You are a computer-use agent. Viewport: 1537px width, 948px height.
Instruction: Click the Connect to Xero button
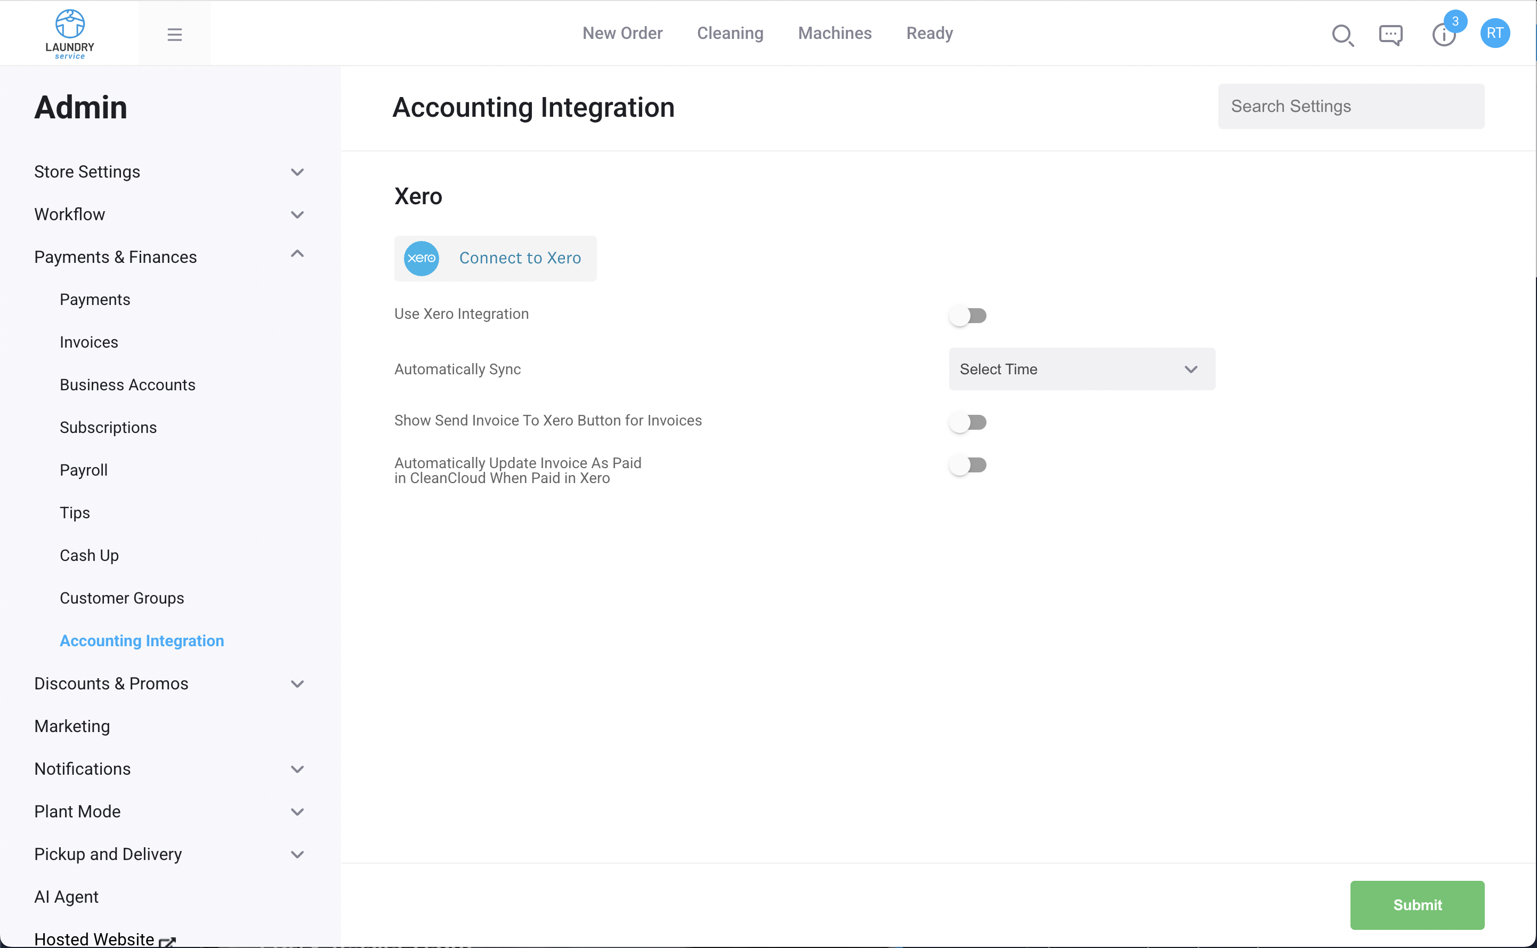520,258
